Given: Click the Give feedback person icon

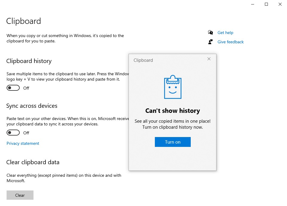Looking at the screenshot, I should click(210, 42).
